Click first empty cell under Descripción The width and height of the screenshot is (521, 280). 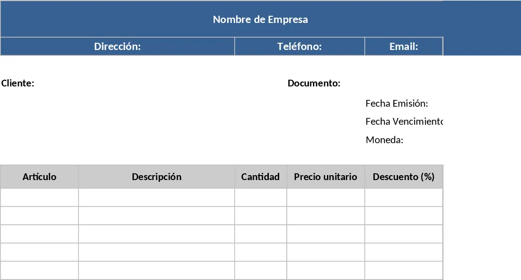tap(157, 198)
